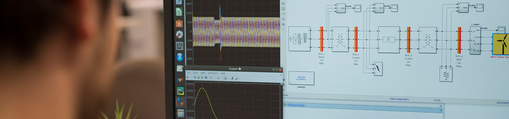Click the green Run button in Scope4
The height and width of the screenshot is (119, 509).
pyautogui.click(x=198, y=77)
